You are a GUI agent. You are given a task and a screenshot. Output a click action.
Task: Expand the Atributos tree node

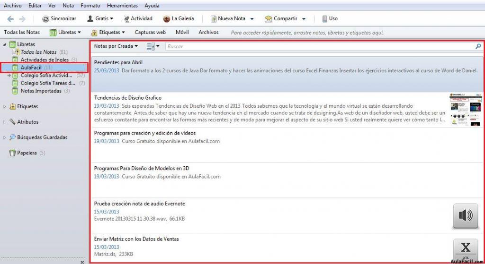pyautogui.click(x=4, y=122)
